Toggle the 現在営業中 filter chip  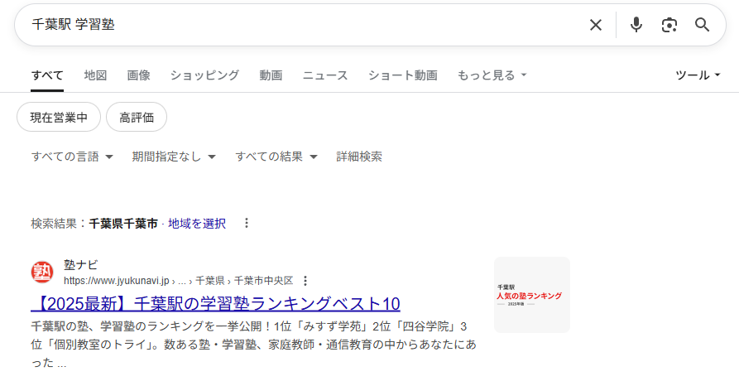point(59,117)
